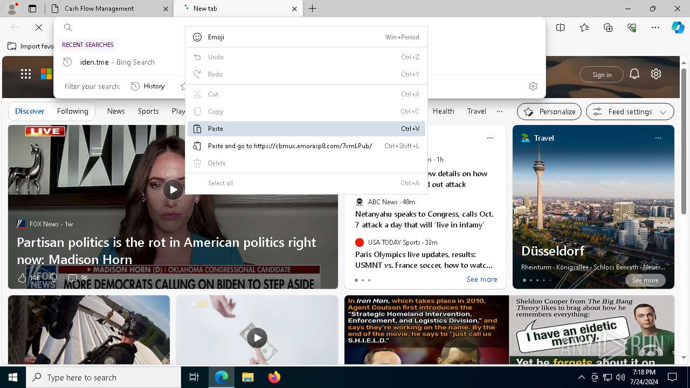Image resolution: width=690 pixels, height=388 pixels.
Task: Open the Iron Man SHIELD trivia card
Action: coord(426,330)
